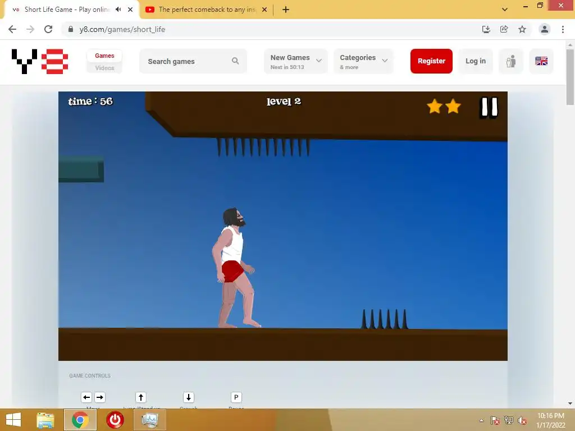
Task: Open the monitor app in taskbar
Action: point(149,420)
